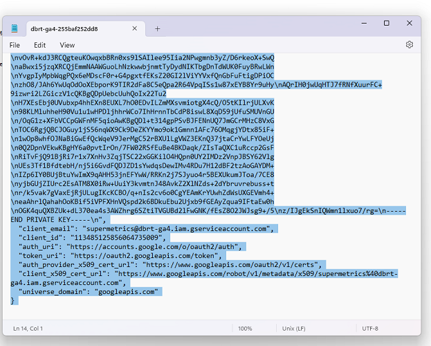This screenshot has height=346, width=431.
Task: Close the dbrt-ga4-255baf252dd8 tab
Action: [135, 28]
